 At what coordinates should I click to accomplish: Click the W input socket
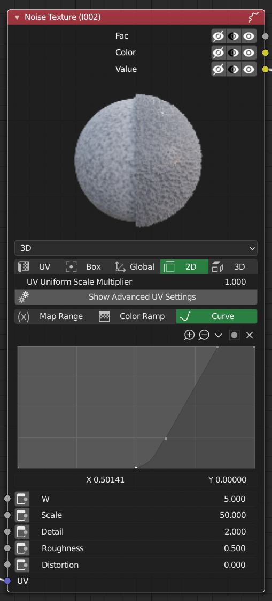(7, 499)
